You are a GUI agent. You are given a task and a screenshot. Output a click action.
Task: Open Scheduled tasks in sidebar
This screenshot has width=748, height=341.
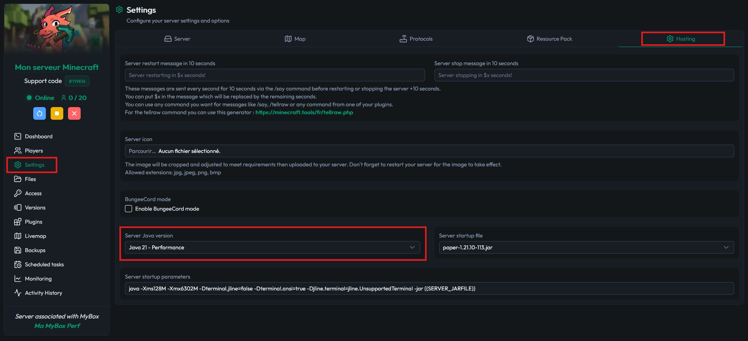coord(44,264)
